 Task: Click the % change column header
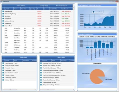46,9
